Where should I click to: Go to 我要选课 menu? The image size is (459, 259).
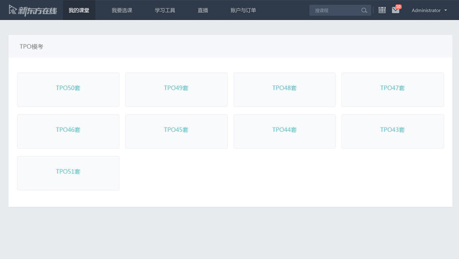[x=122, y=10]
